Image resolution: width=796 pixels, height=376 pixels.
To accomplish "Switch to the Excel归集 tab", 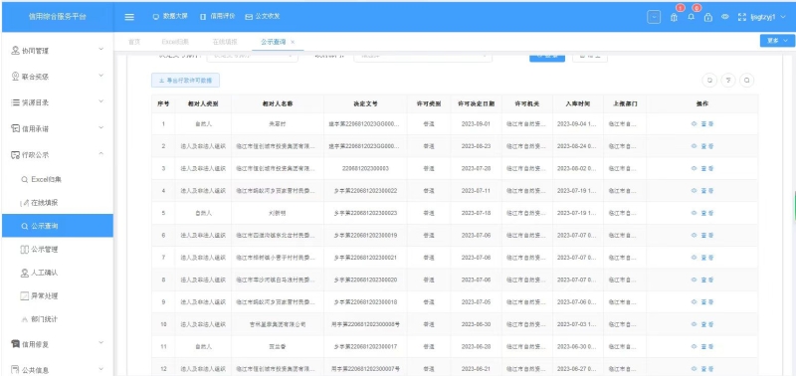I will click(175, 42).
